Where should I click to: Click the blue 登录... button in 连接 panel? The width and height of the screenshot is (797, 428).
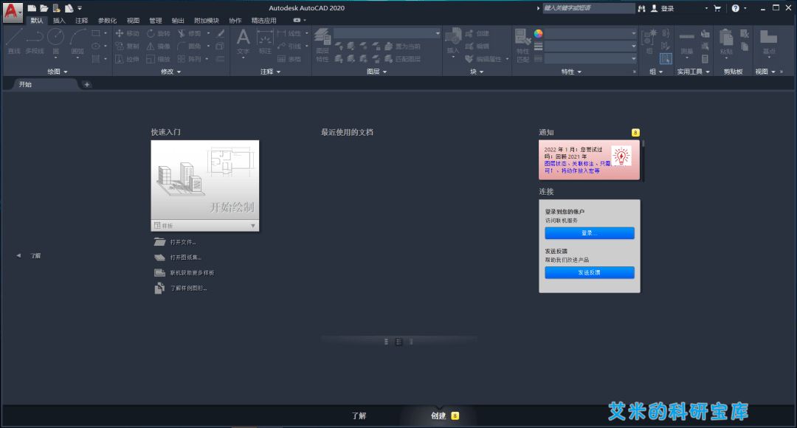(590, 232)
